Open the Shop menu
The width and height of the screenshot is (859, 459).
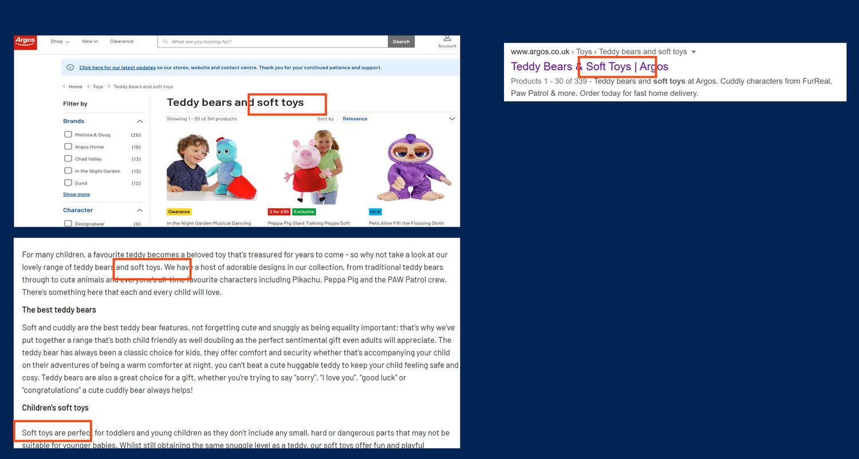click(60, 41)
